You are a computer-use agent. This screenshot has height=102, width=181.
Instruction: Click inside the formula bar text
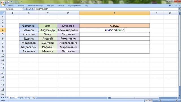coord(42,9)
